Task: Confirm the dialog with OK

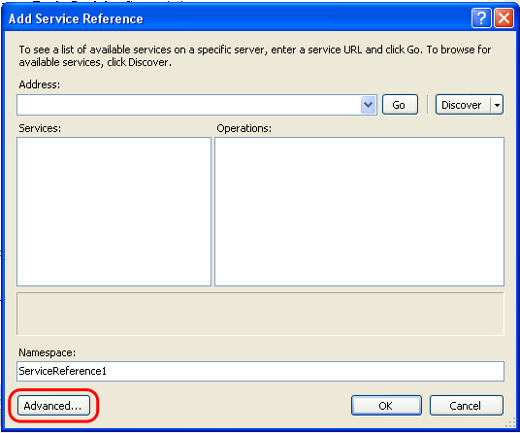Action: (386, 405)
